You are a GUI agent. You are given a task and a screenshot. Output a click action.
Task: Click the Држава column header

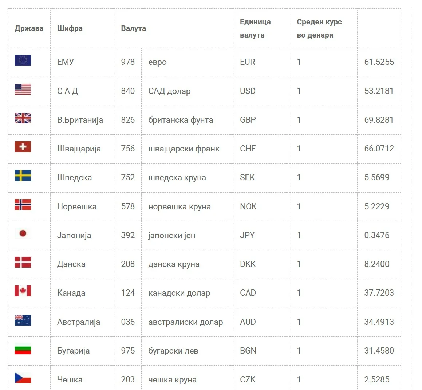tap(29, 28)
